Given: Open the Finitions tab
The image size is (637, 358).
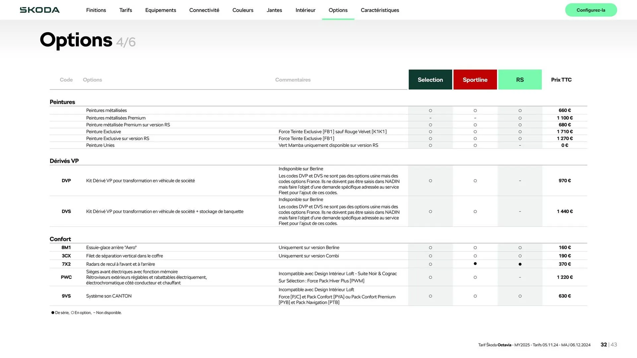Looking at the screenshot, I should (96, 10).
